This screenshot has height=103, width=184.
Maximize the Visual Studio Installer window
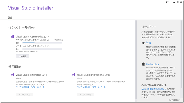pos(177,2)
